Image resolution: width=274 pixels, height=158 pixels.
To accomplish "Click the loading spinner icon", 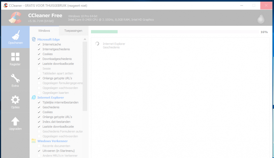I will [x=97, y=43].
